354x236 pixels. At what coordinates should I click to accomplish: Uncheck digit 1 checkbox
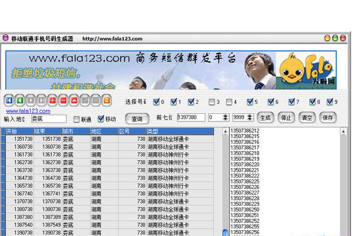click(173, 102)
